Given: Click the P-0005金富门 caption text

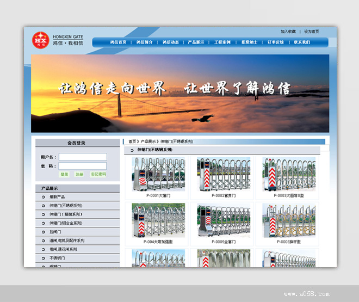Looking at the screenshot, I should click(224, 242).
